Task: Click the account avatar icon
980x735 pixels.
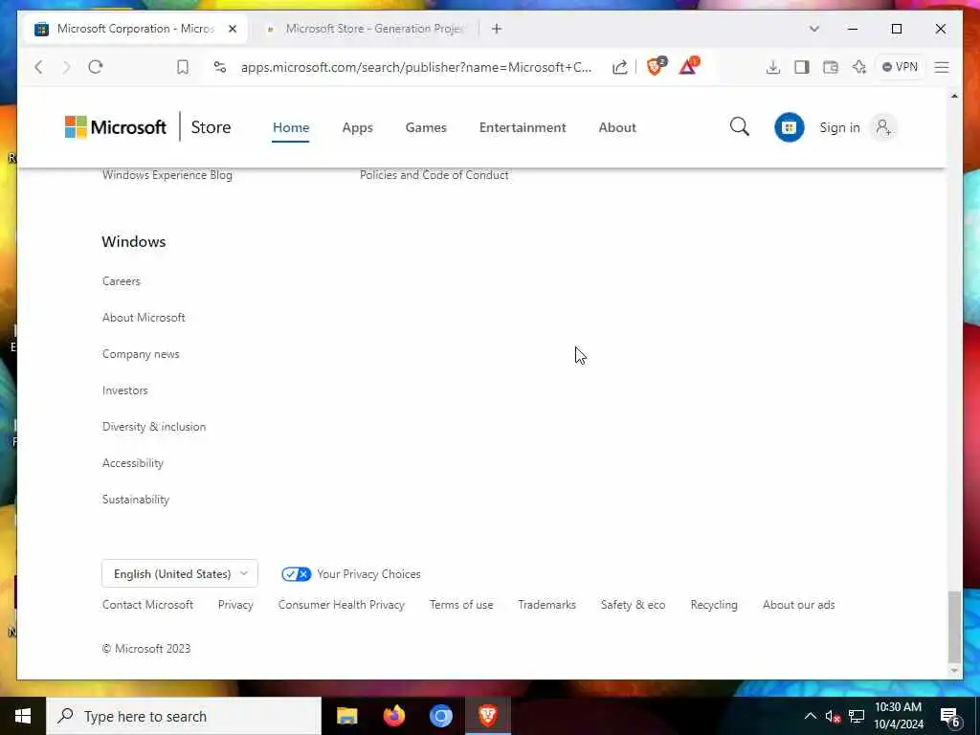Action: tap(883, 127)
